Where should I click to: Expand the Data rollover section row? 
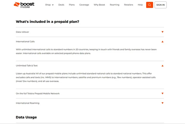tap(23, 32)
